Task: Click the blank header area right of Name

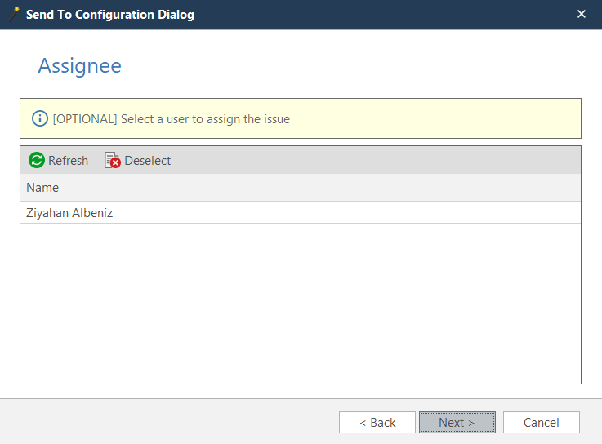Action: (x=327, y=188)
